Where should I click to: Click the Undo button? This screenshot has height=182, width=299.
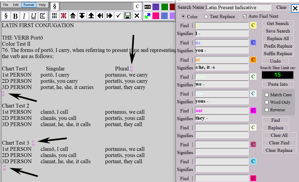(275, 61)
